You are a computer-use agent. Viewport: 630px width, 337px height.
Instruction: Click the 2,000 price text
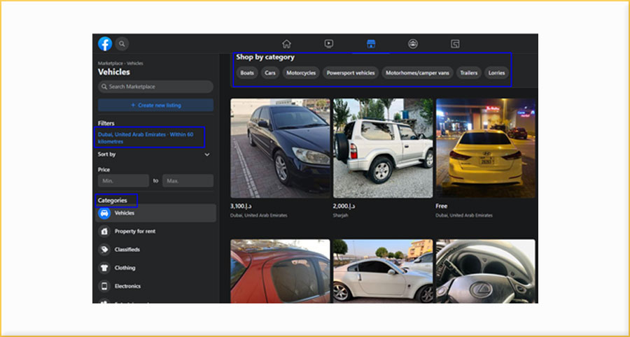(x=344, y=206)
